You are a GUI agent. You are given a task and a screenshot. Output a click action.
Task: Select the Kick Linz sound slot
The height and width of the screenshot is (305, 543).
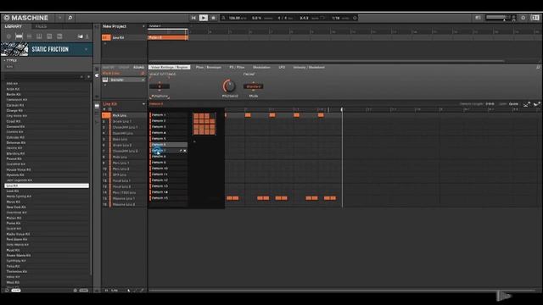point(124,115)
